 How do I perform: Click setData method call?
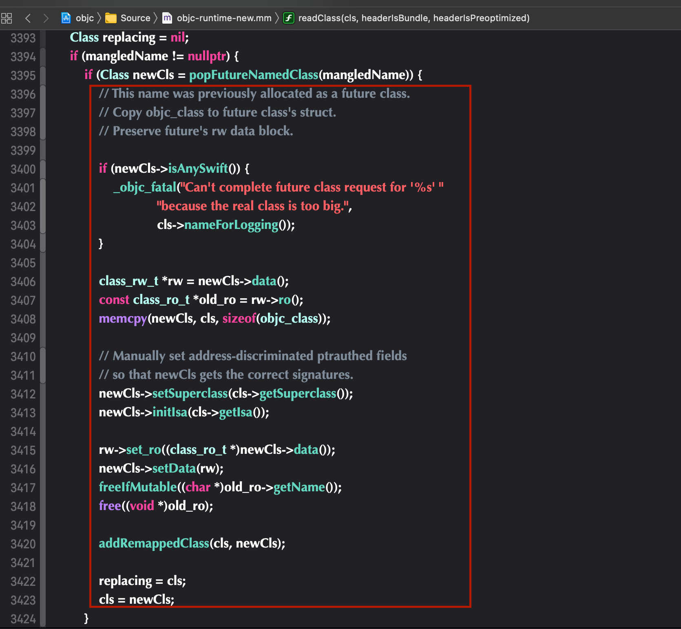coord(174,468)
